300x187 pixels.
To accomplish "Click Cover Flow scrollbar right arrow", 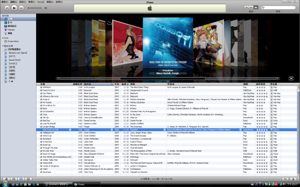I will coord(278,79).
